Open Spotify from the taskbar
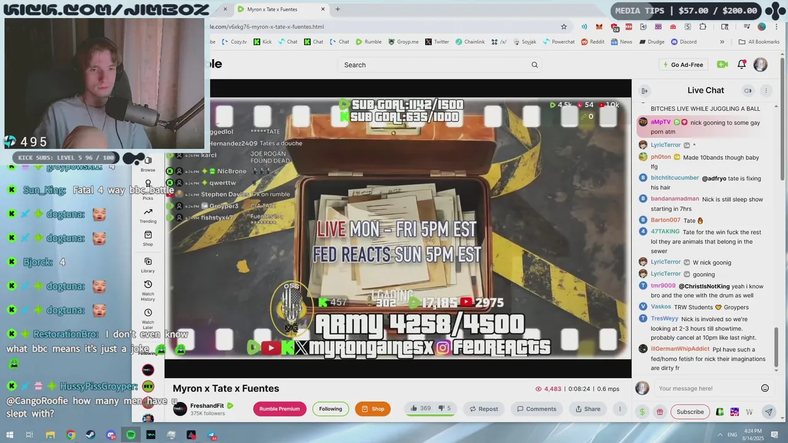The width and height of the screenshot is (788, 443). (131, 435)
